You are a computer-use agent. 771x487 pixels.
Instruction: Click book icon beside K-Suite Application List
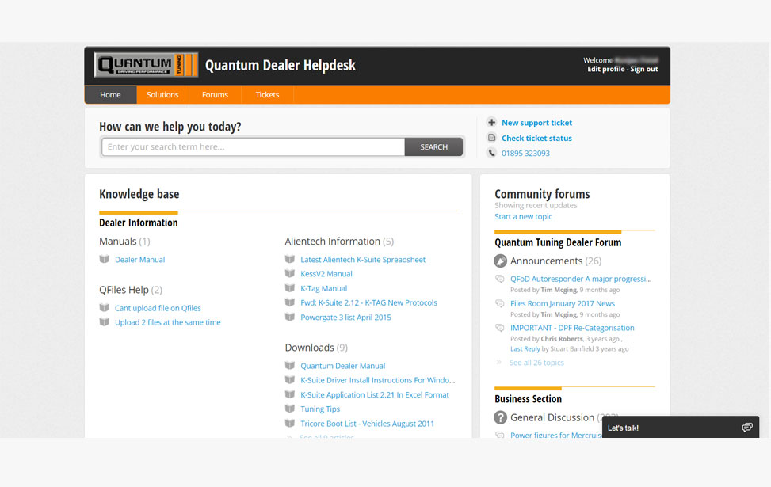tap(289, 394)
